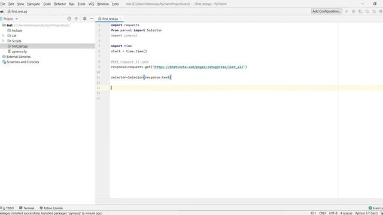Click the Locate/scroll from source target icon

point(69,19)
